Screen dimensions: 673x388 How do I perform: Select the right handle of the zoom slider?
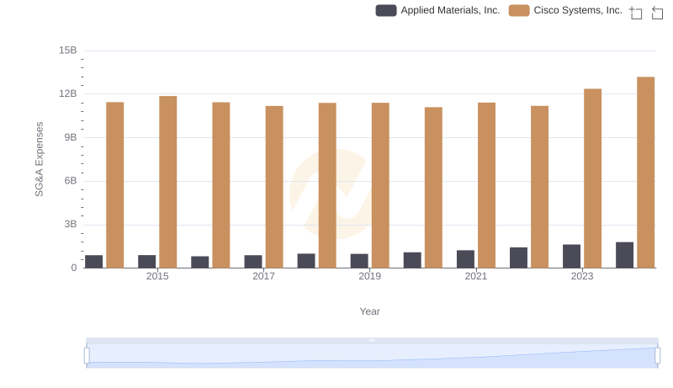[x=657, y=355]
